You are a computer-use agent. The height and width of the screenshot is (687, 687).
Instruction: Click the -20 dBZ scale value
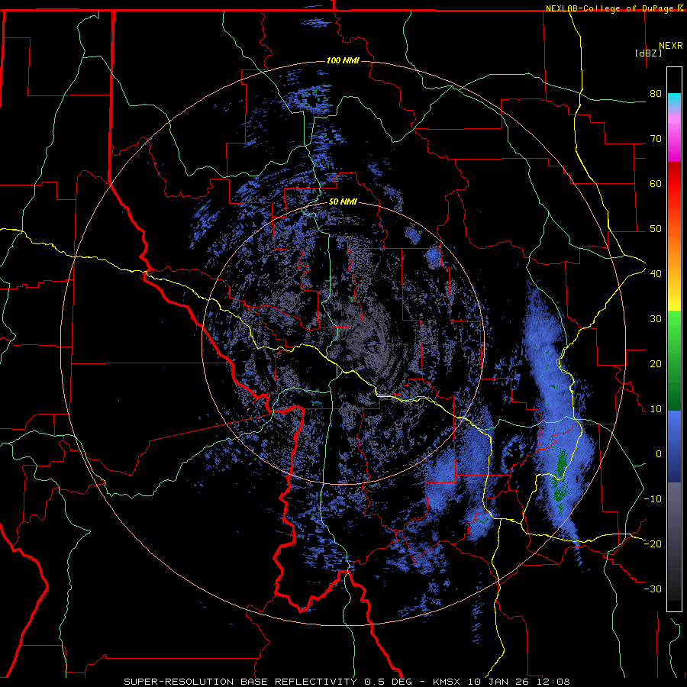pyautogui.click(x=653, y=543)
